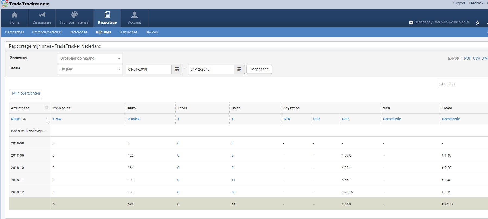Sort by Sales # column header
Viewport: 488px width, 219px height.
[233, 119]
